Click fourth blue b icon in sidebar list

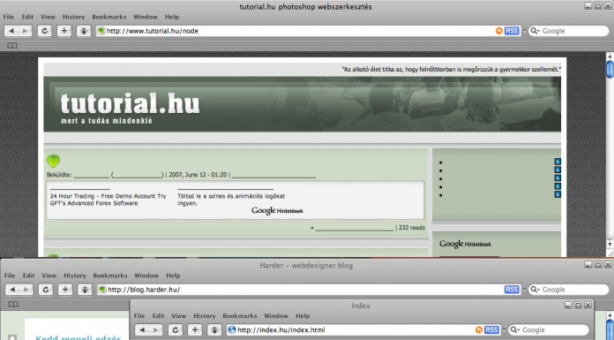click(x=558, y=186)
